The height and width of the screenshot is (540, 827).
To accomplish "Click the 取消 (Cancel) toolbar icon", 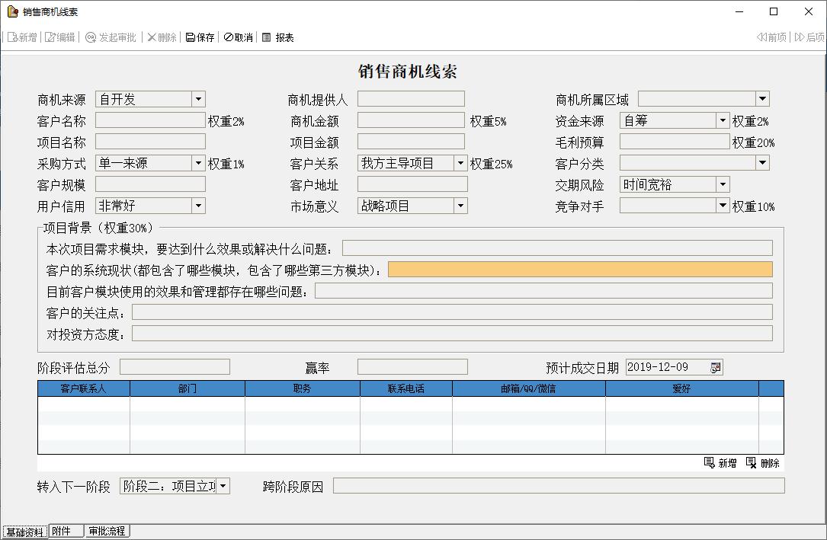I will point(229,37).
